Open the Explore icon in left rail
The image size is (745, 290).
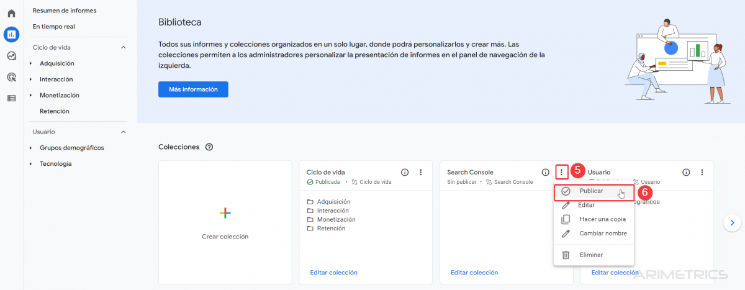[x=11, y=56]
